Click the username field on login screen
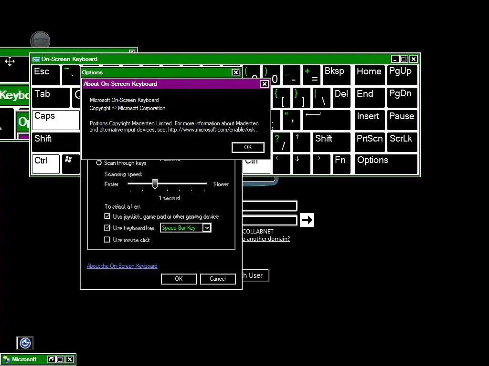 click(x=270, y=206)
